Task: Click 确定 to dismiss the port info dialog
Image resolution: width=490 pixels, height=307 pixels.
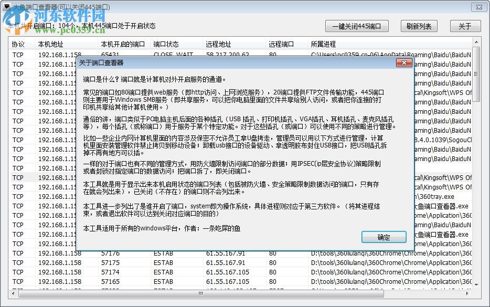Action: pos(384,237)
